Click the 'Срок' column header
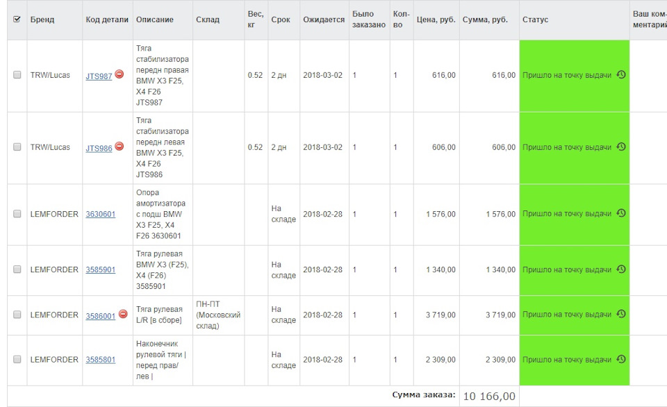 point(281,19)
